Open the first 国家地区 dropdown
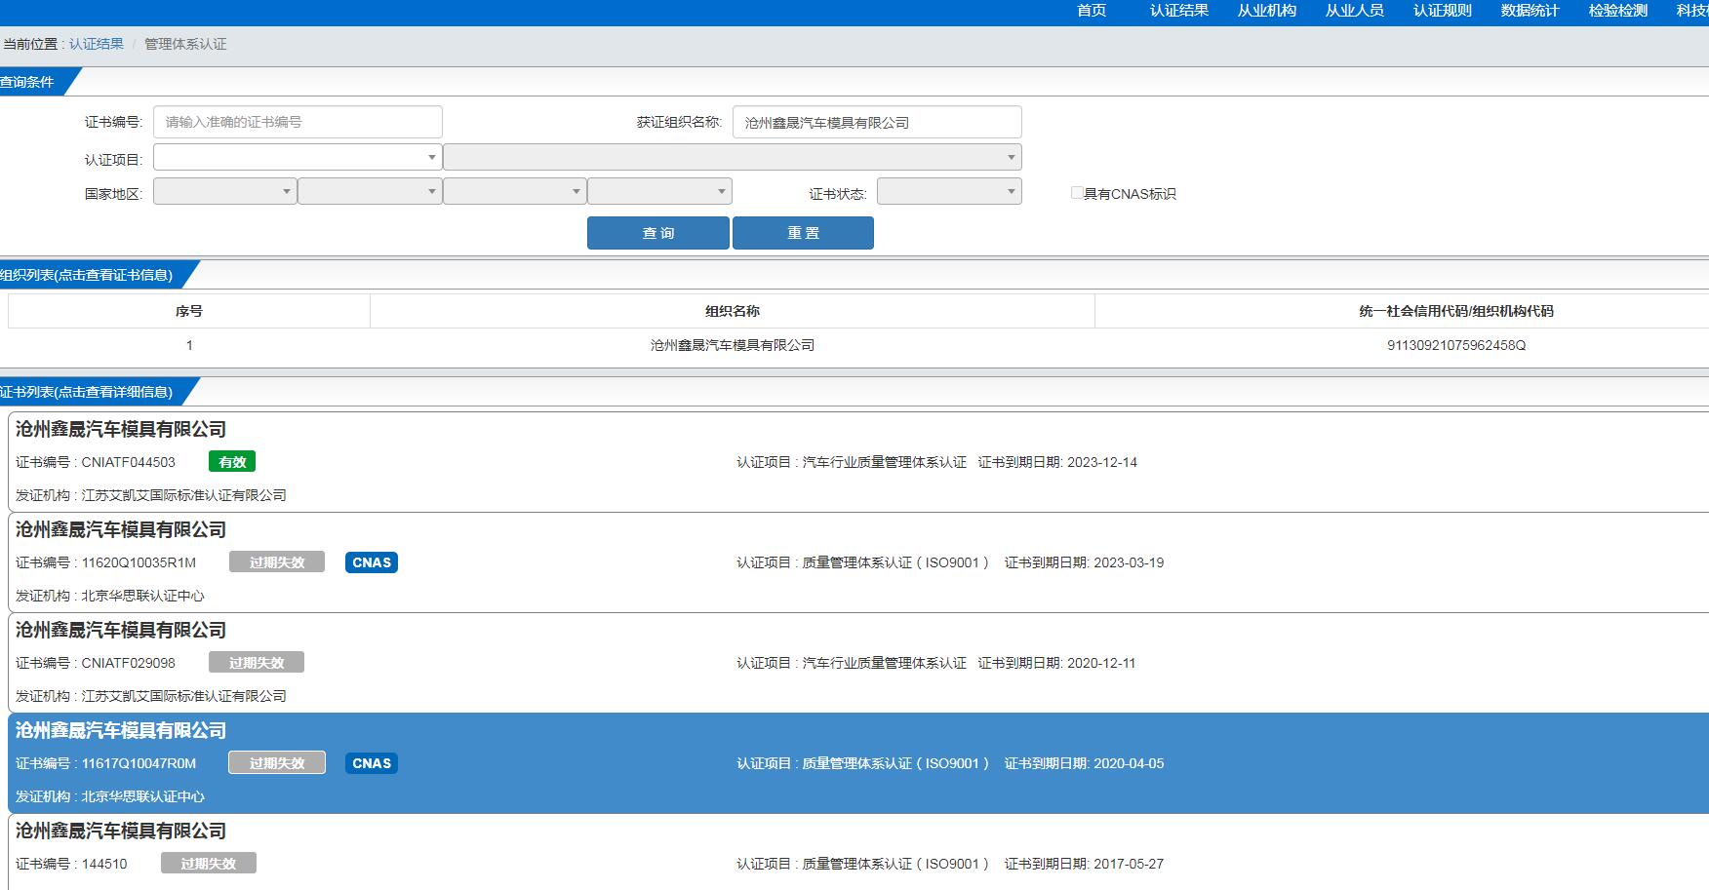This screenshot has width=1709, height=890. tap(224, 191)
